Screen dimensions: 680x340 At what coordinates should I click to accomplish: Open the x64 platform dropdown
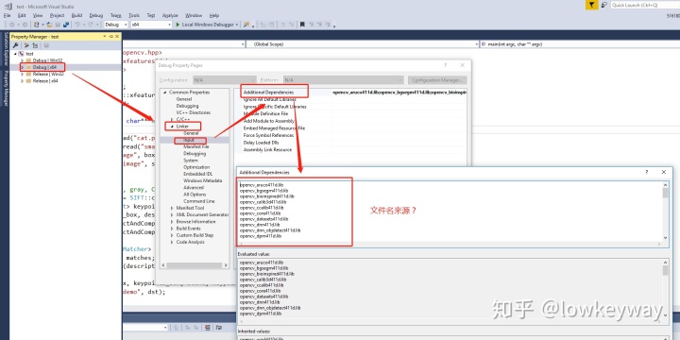tap(151, 25)
